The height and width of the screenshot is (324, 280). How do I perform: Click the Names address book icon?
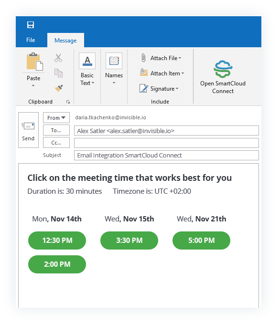(x=114, y=61)
